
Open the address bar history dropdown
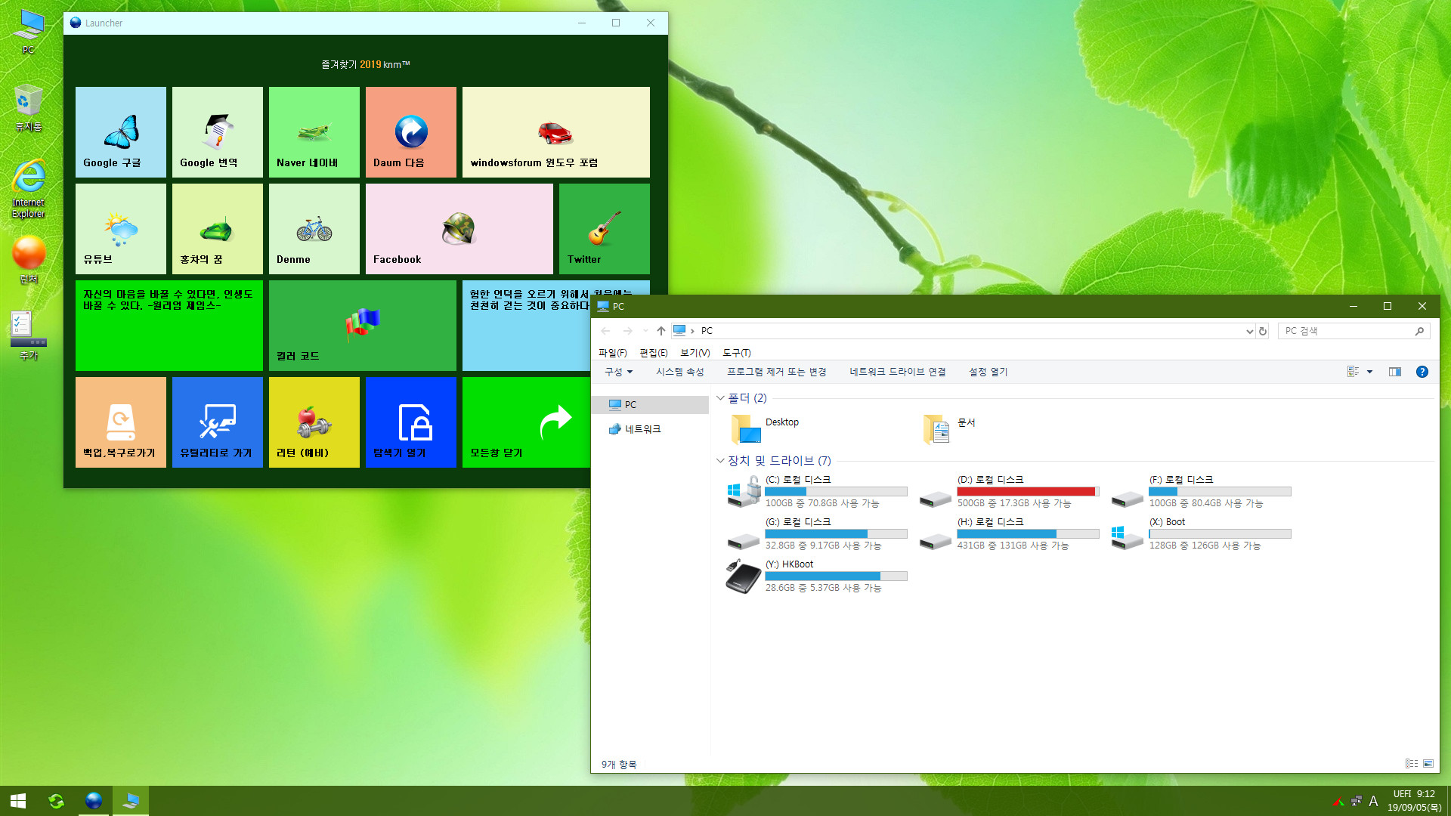[x=1249, y=331]
